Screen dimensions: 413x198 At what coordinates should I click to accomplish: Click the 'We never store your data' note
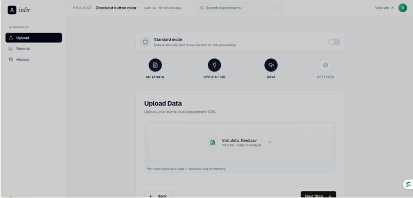(x=186, y=168)
